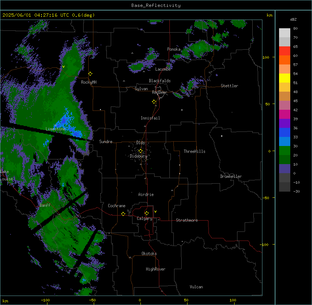312x305 pixels.
Task: Click the yellow diamond marker south of RedDeer
Action: pyautogui.click(x=154, y=102)
